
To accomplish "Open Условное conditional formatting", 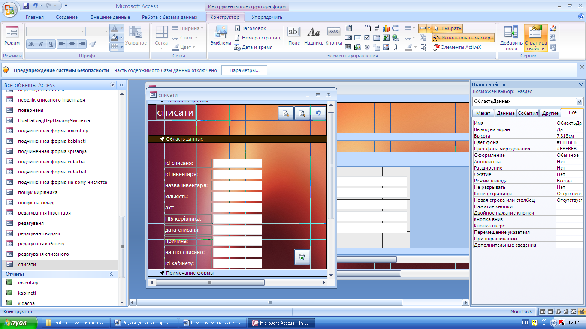I will click(136, 36).
